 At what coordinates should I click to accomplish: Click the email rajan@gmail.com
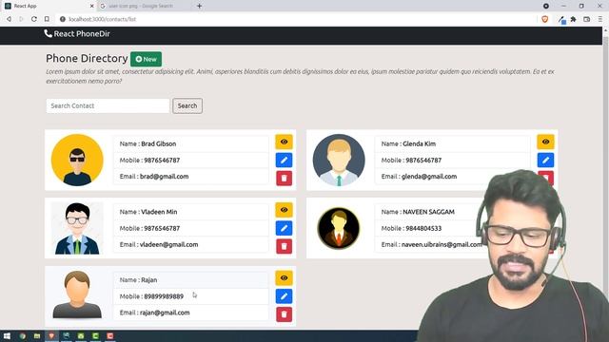(165, 313)
